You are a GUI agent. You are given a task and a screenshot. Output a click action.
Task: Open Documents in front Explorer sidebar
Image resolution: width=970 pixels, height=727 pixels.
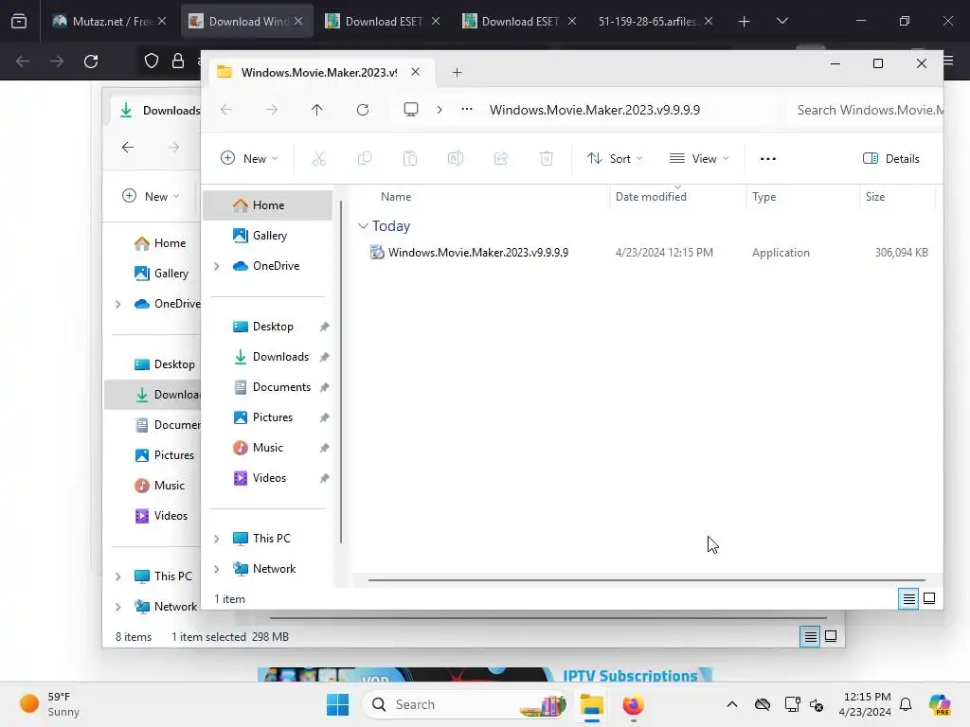pos(268,387)
